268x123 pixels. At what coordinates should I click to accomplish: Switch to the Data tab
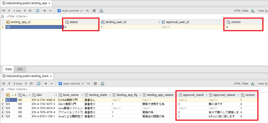9,69
